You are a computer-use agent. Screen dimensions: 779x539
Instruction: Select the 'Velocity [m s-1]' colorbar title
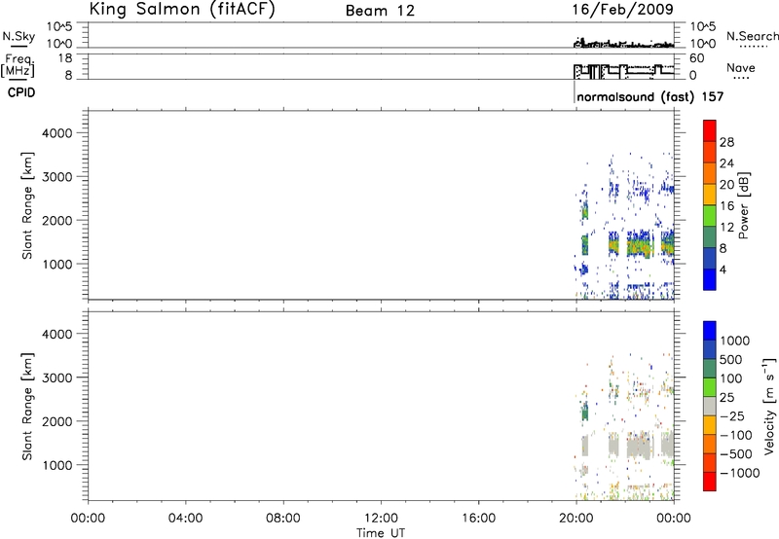point(769,406)
